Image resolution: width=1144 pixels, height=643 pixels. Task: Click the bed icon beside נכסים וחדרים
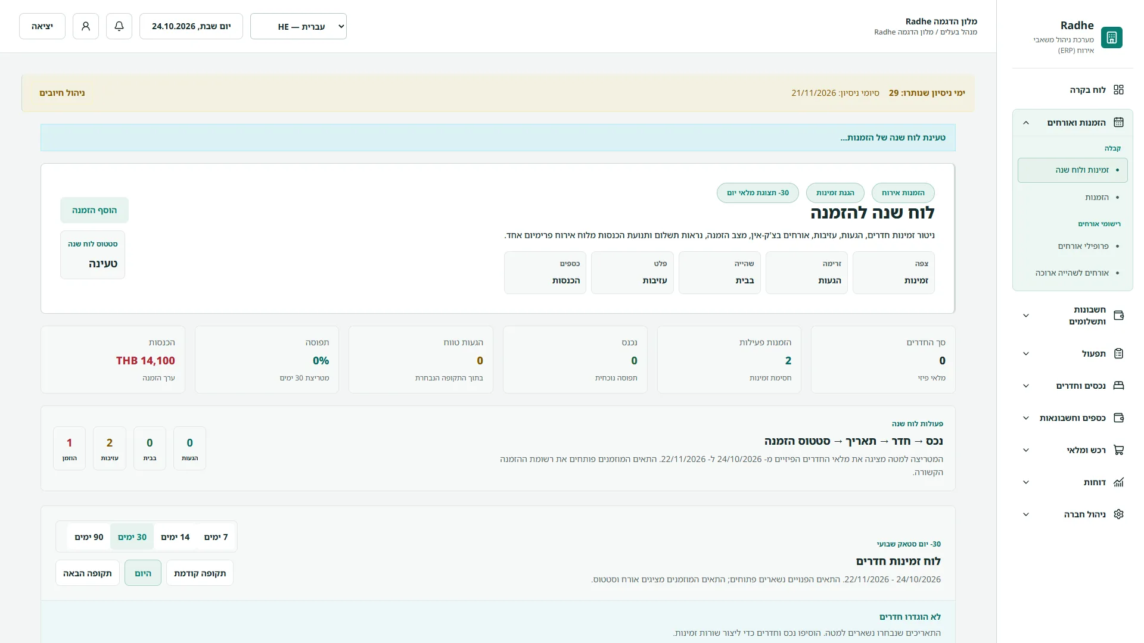coord(1118,386)
